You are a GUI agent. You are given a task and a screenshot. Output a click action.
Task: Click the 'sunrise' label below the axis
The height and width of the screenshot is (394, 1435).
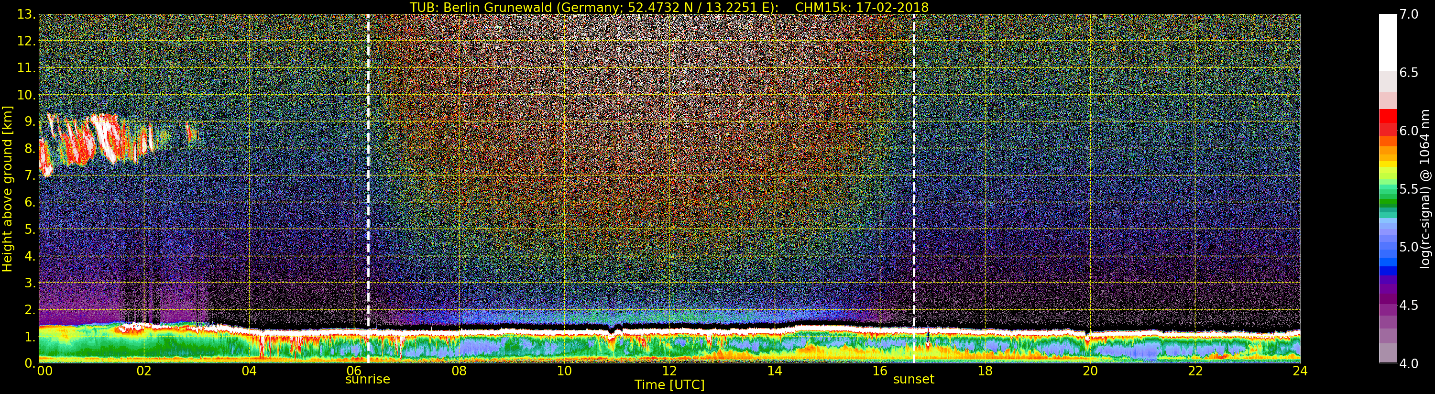coord(368,380)
